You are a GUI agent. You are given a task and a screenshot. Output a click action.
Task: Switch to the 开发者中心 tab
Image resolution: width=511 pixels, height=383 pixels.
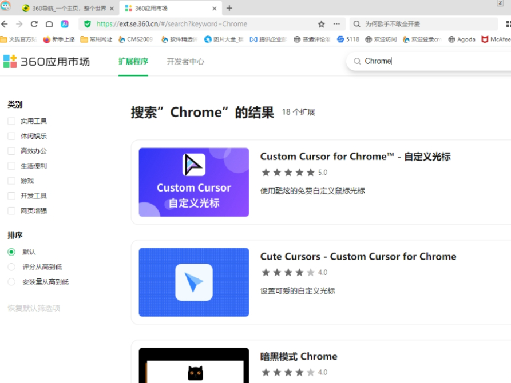coord(185,62)
